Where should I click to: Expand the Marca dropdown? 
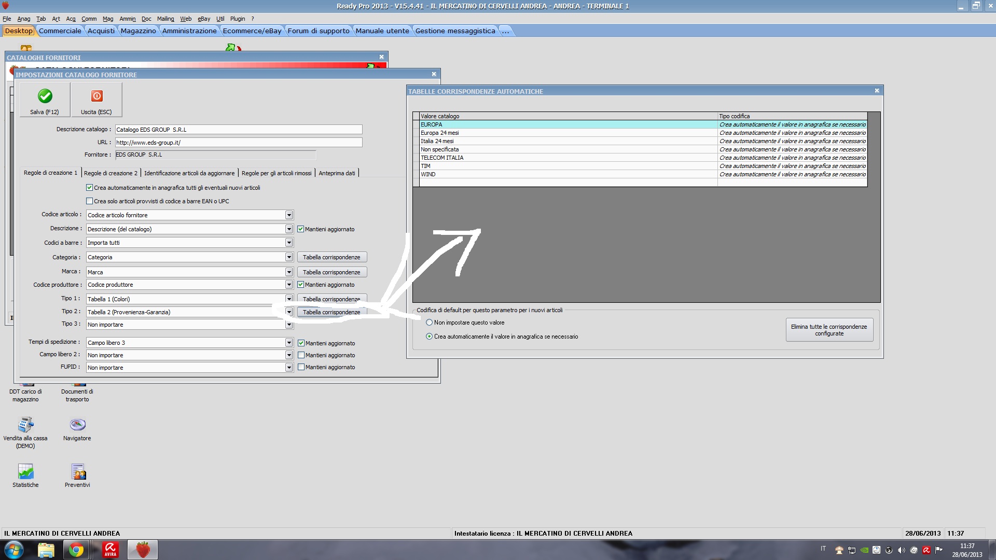tap(289, 272)
